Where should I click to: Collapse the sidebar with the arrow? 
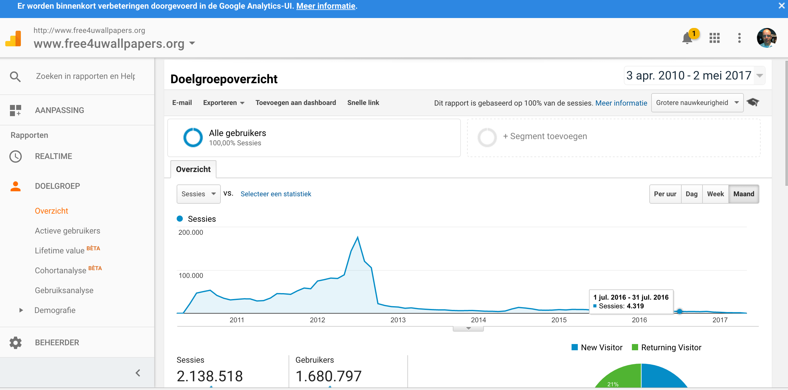(x=138, y=373)
